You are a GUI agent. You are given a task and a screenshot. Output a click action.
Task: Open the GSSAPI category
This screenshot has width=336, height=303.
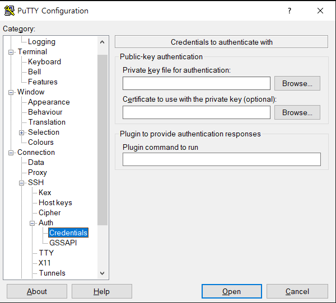coord(63,243)
